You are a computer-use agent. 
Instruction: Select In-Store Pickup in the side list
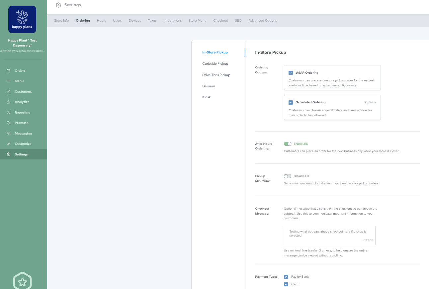[x=215, y=52]
